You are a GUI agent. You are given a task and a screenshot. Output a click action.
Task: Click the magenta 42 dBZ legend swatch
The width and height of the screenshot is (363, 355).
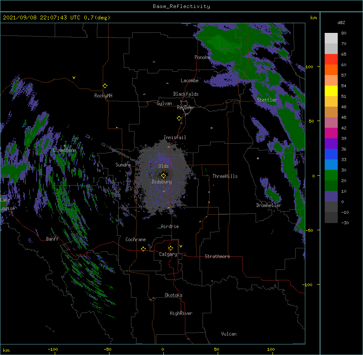tap(331, 133)
